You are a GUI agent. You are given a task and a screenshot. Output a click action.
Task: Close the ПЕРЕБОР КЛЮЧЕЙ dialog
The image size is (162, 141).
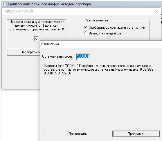(156, 11)
